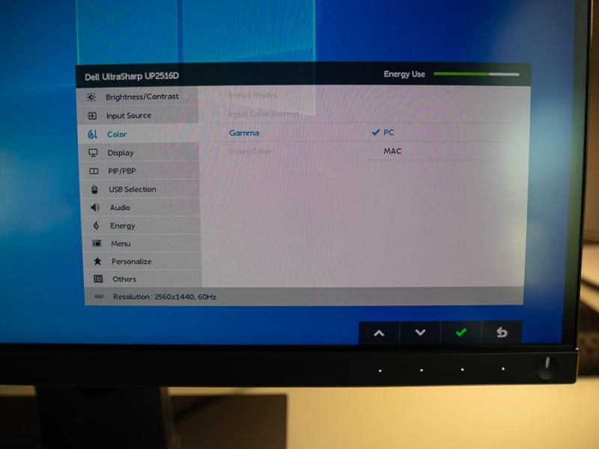Open the PIP/PBP menu

point(140,171)
